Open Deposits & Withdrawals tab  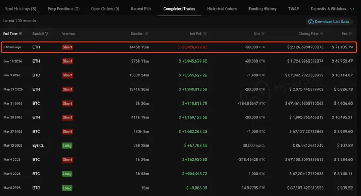tap(328, 8)
